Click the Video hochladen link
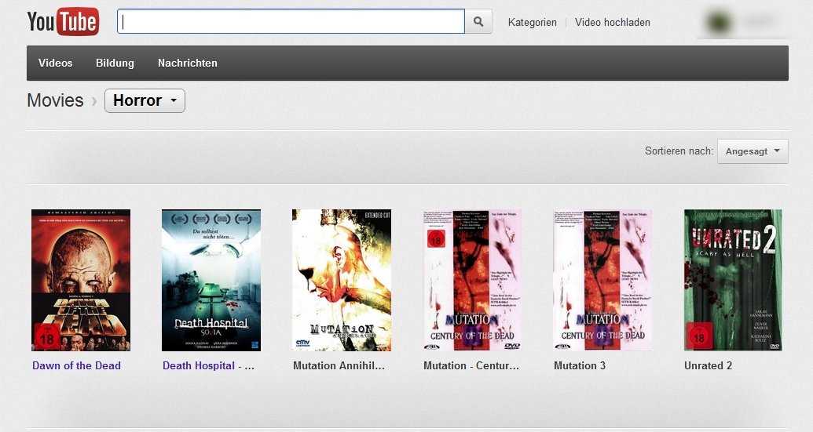The width and height of the screenshot is (813, 432). 613,22
